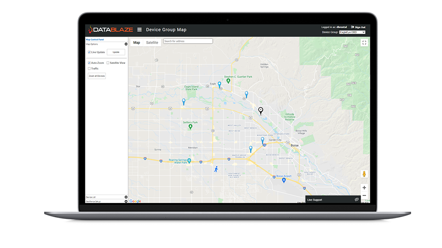442x248 pixels.
Task: Expand the Device List section
Action: click(126, 197)
